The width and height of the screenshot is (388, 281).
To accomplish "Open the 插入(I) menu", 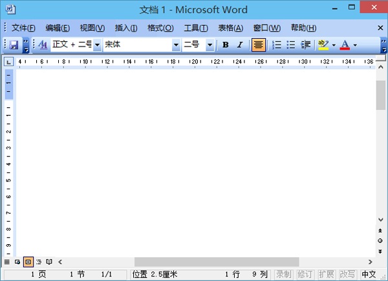I will pyautogui.click(x=126, y=28).
